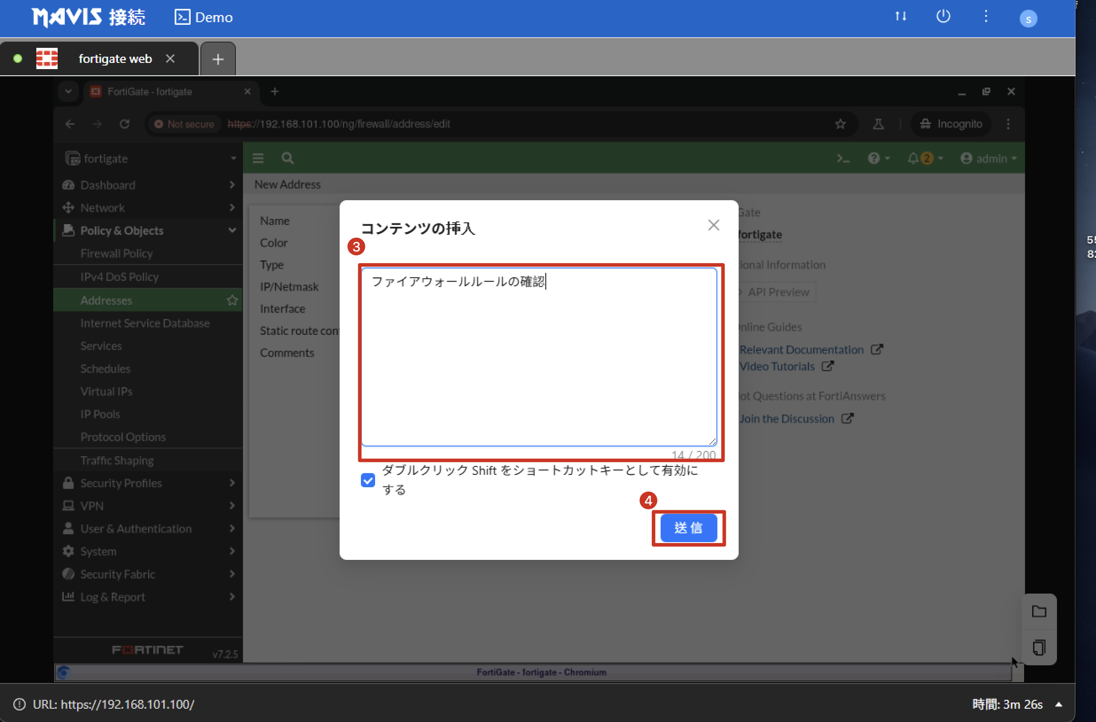Toggle the Addresses favorite star

(232, 300)
